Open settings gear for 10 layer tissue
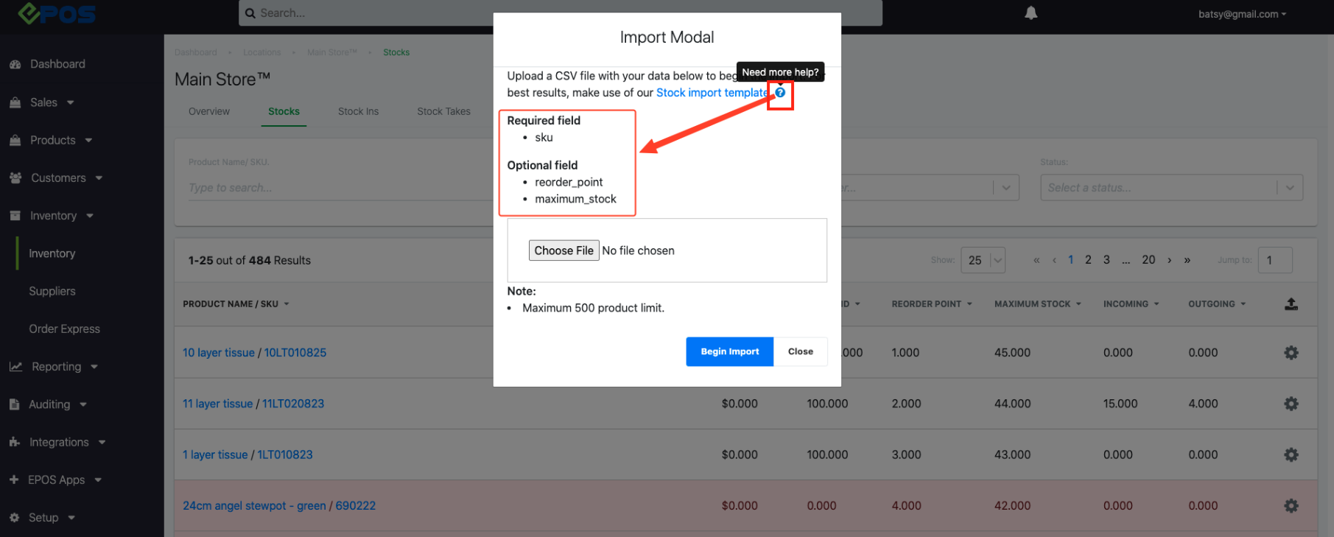The height and width of the screenshot is (537, 1334). tap(1291, 353)
